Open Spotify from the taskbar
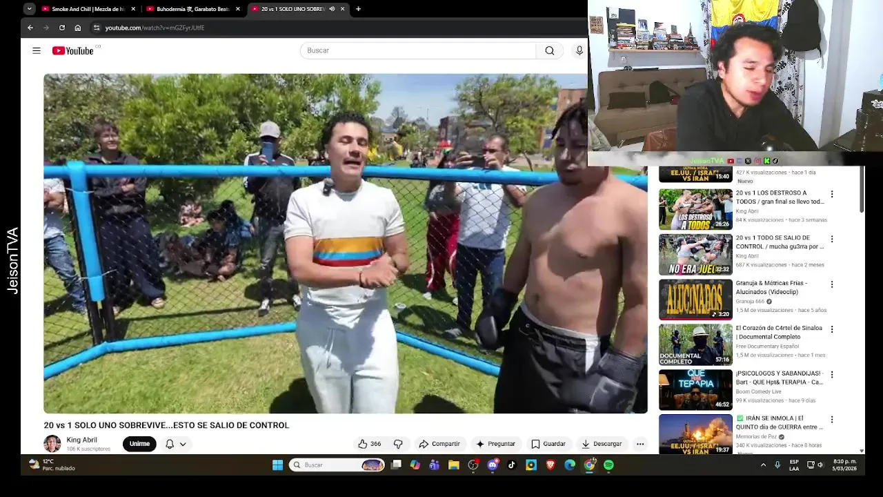The image size is (883, 497). click(608, 465)
